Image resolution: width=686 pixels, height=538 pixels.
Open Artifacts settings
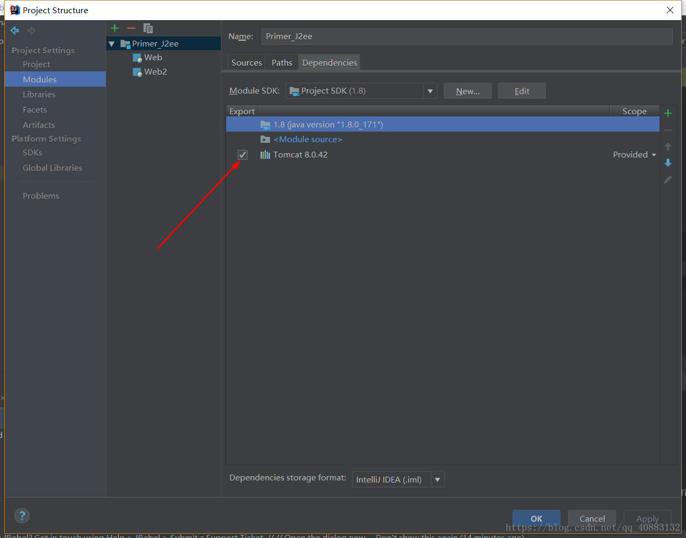coord(39,125)
